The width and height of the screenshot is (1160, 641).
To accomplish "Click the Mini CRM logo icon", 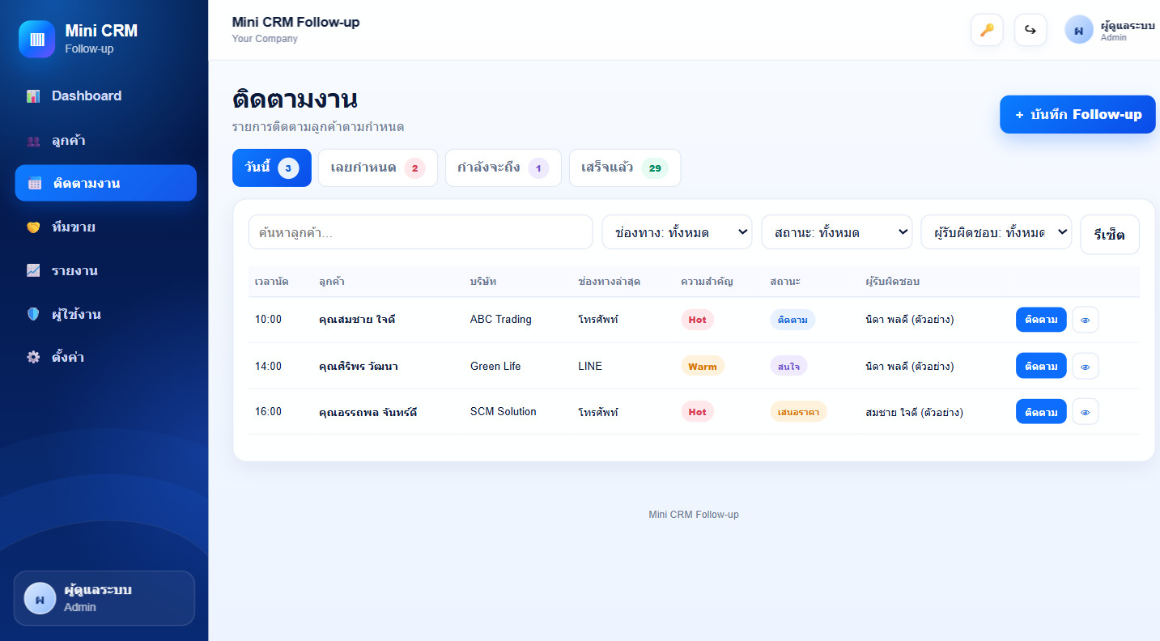I will pos(37,39).
